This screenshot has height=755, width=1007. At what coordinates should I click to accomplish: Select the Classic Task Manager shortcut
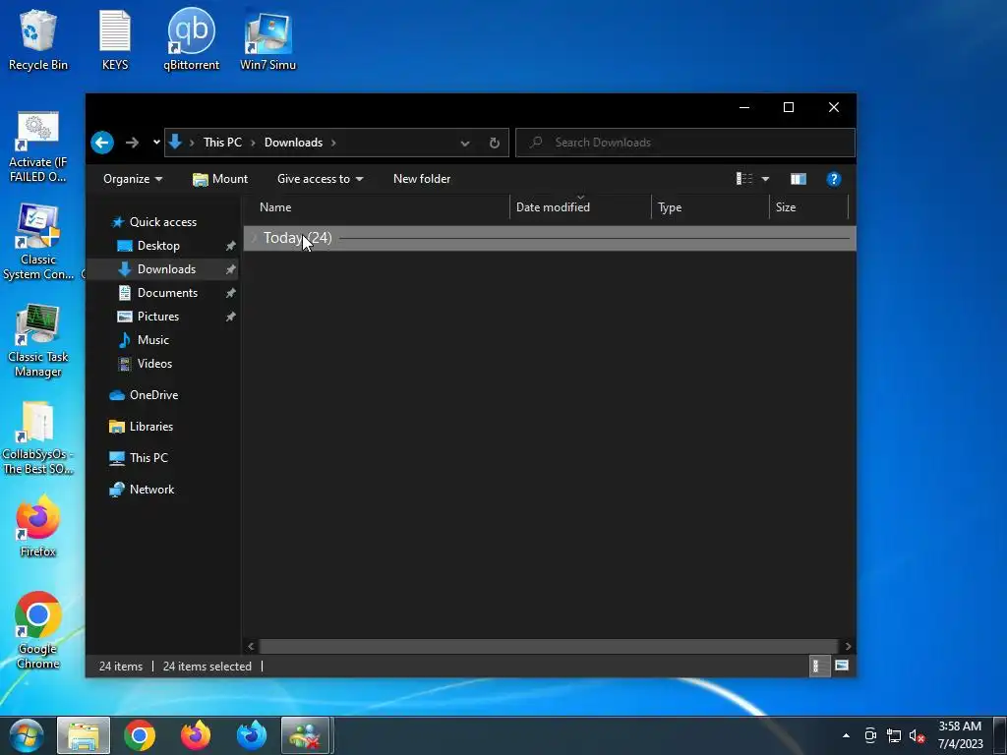point(38,341)
